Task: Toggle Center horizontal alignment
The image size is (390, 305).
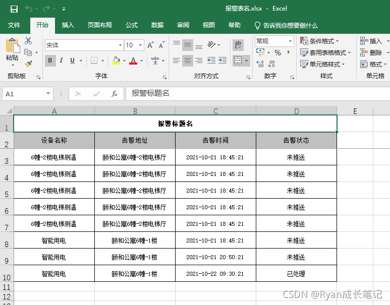Action: coord(188,60)
